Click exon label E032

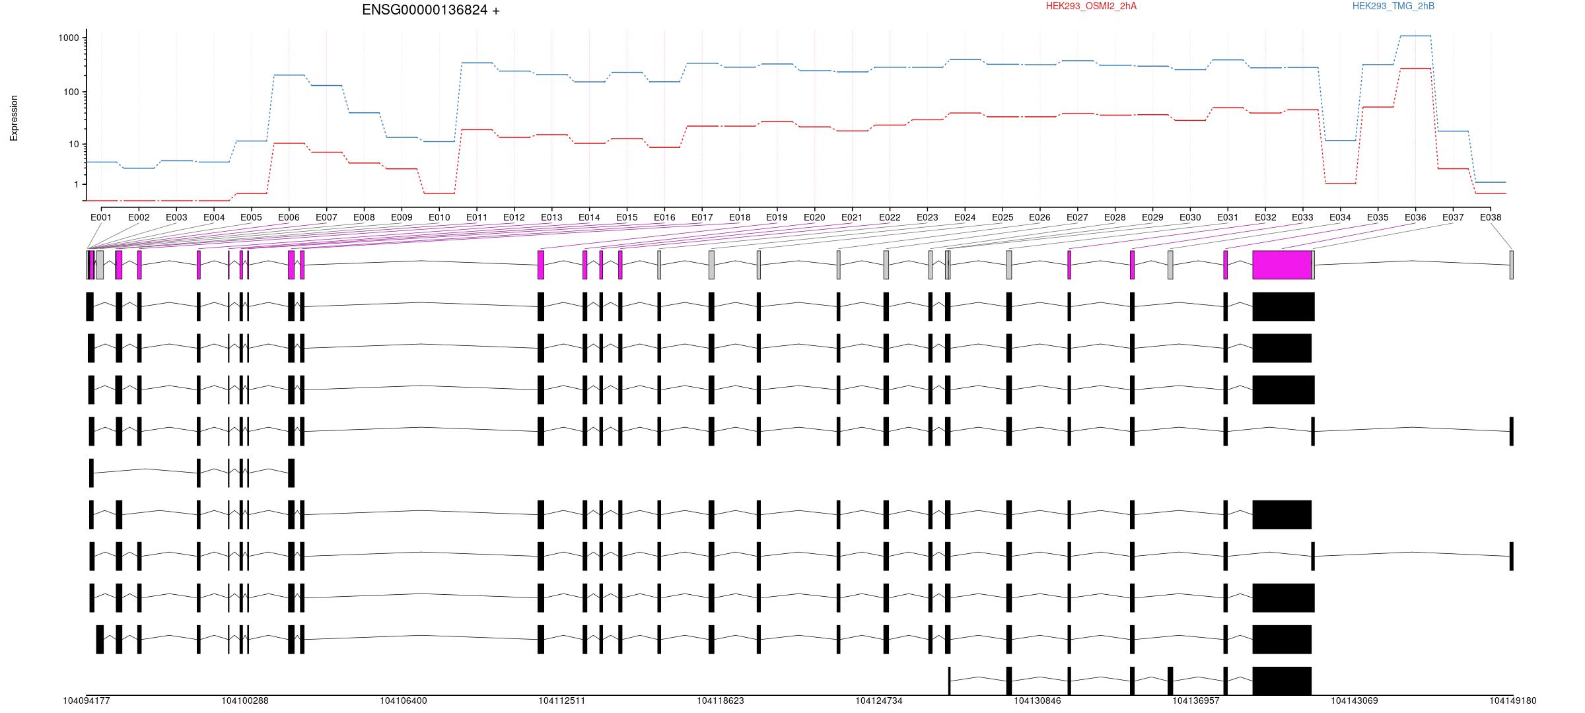pyautogui.click(x=1265, y=217)
